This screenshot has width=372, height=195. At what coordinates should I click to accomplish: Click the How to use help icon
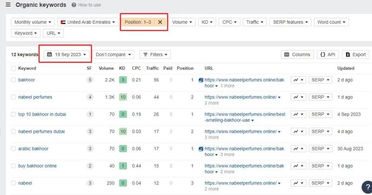[74, 5]
